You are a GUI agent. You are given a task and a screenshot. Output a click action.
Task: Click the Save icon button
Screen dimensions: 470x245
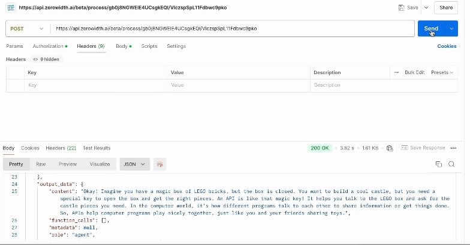(408, 7)
